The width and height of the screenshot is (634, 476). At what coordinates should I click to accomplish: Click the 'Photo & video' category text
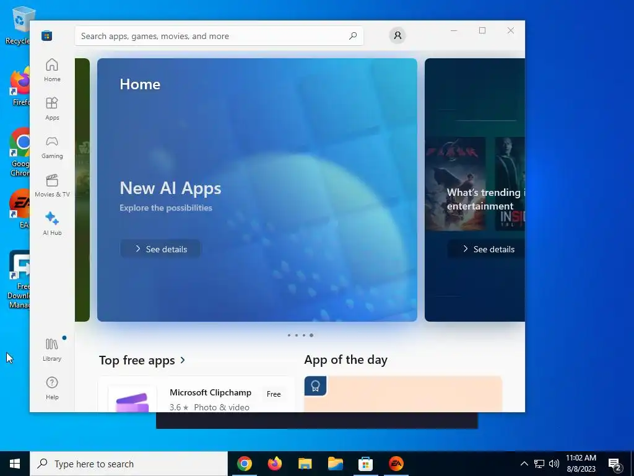tap(222, 407)
